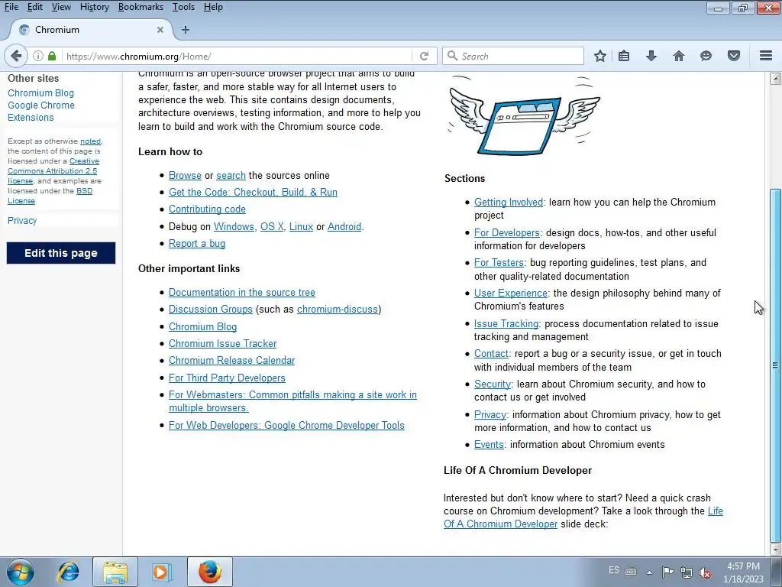Go to the Firefox home page icon
782x587 pixels.
pyautogui.click(x=679, y=56)
